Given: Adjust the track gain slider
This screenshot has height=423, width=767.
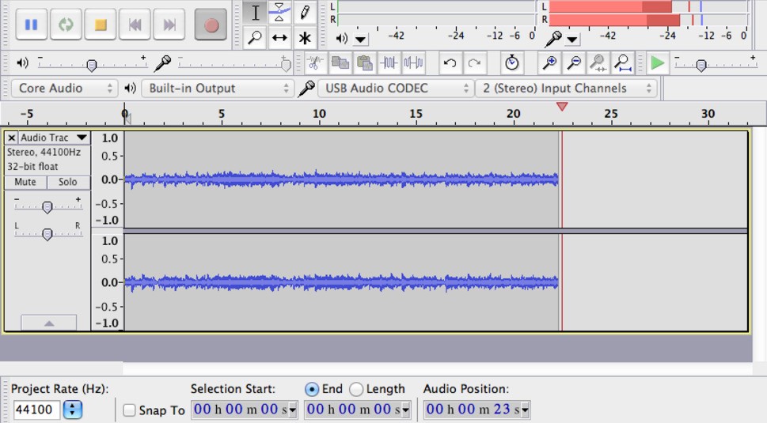Looking at the screenshot, I should click(47, 207).
